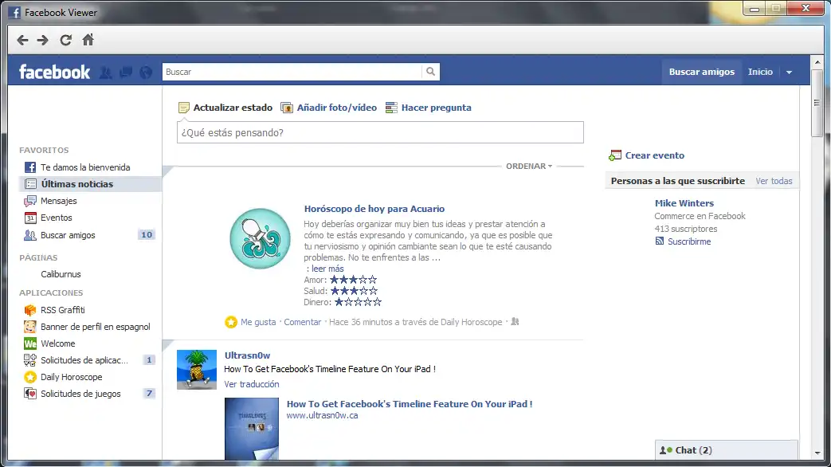Open www.ultrasn0w.ca link

pos(322,415)
